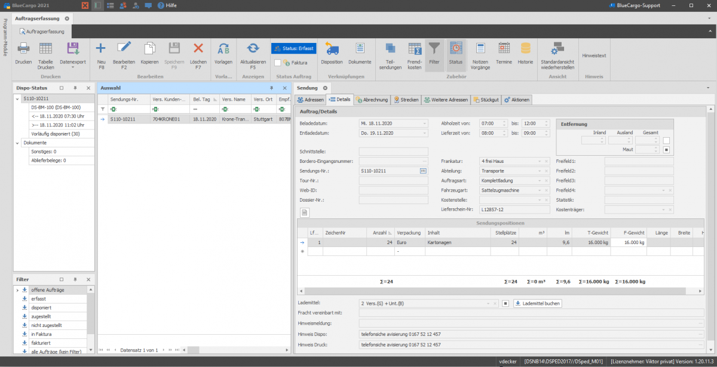Image resolution: width=717 pixels, height=367 pixels.
Task: Open the Entladedatum date dropdown
Action: point(425,132)
